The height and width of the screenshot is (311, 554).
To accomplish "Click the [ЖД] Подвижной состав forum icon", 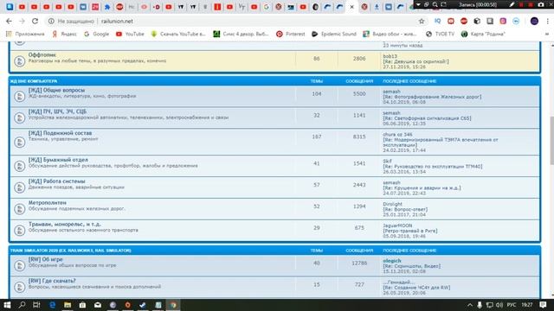I will coord(19,142).
